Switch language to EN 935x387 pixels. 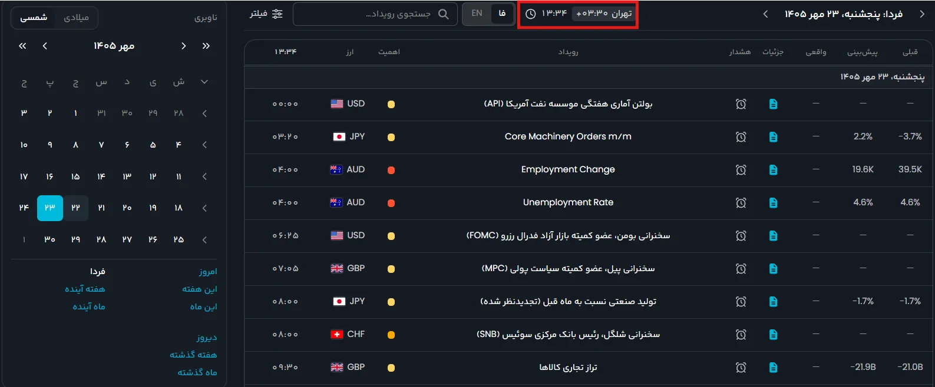point(477,14)
